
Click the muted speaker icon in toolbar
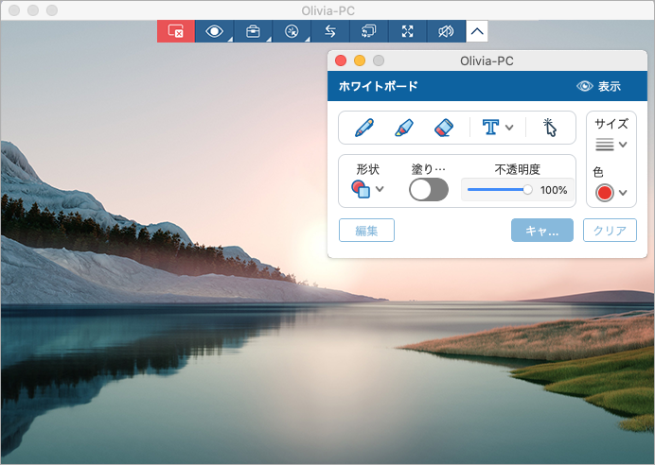point(446,31)
